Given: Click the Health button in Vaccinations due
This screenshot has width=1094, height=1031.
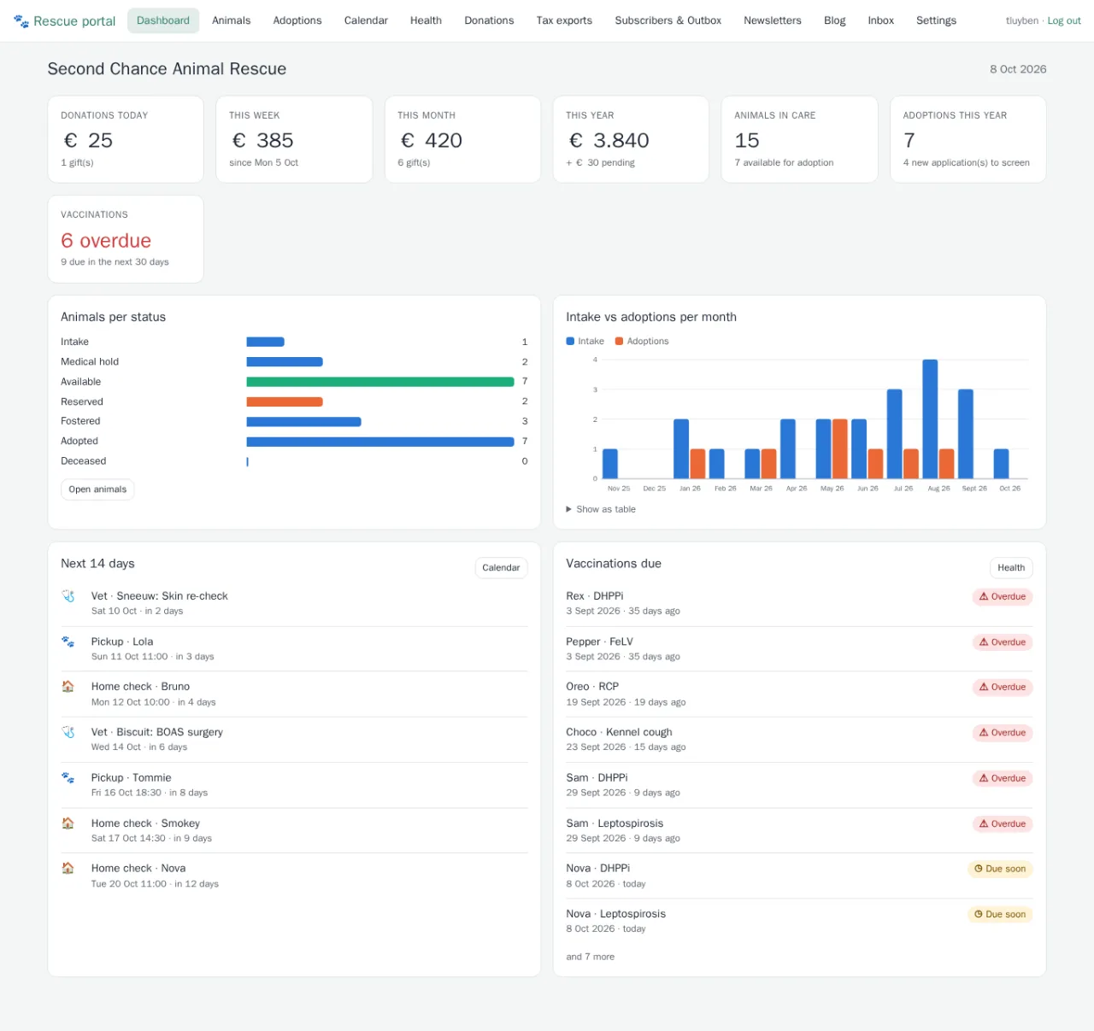Looking at the screenshot, I should coord(1011,568).
